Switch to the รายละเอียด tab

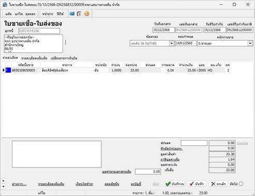click(10, 58)
